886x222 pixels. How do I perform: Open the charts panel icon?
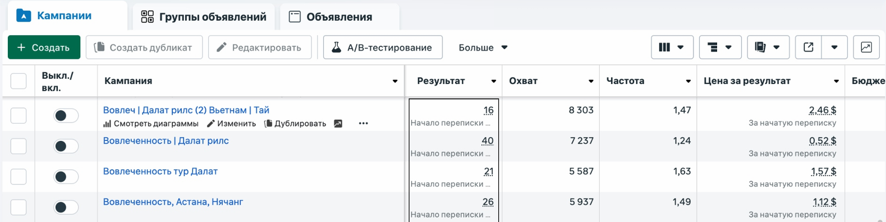866,48
